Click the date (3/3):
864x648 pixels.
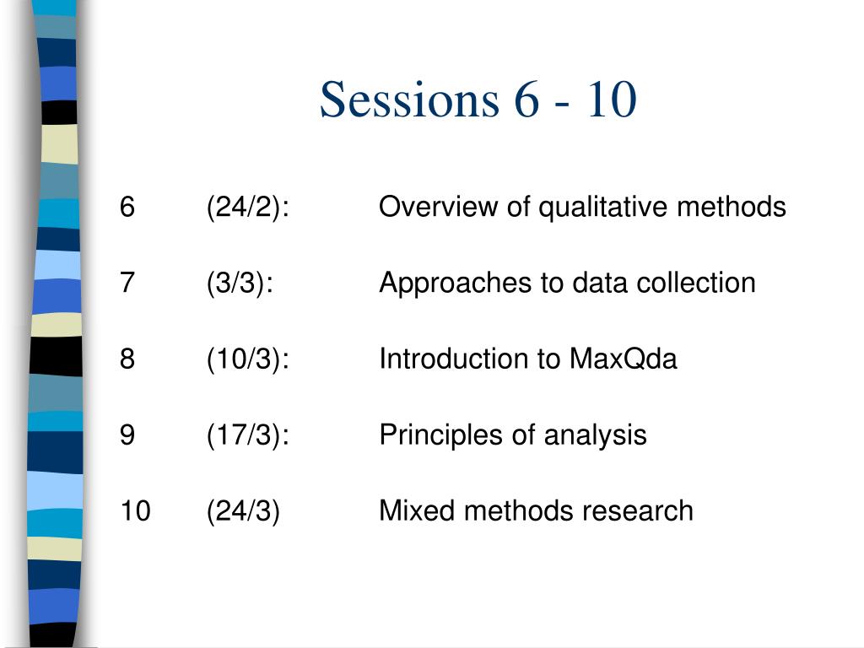[x=240, y=283]
